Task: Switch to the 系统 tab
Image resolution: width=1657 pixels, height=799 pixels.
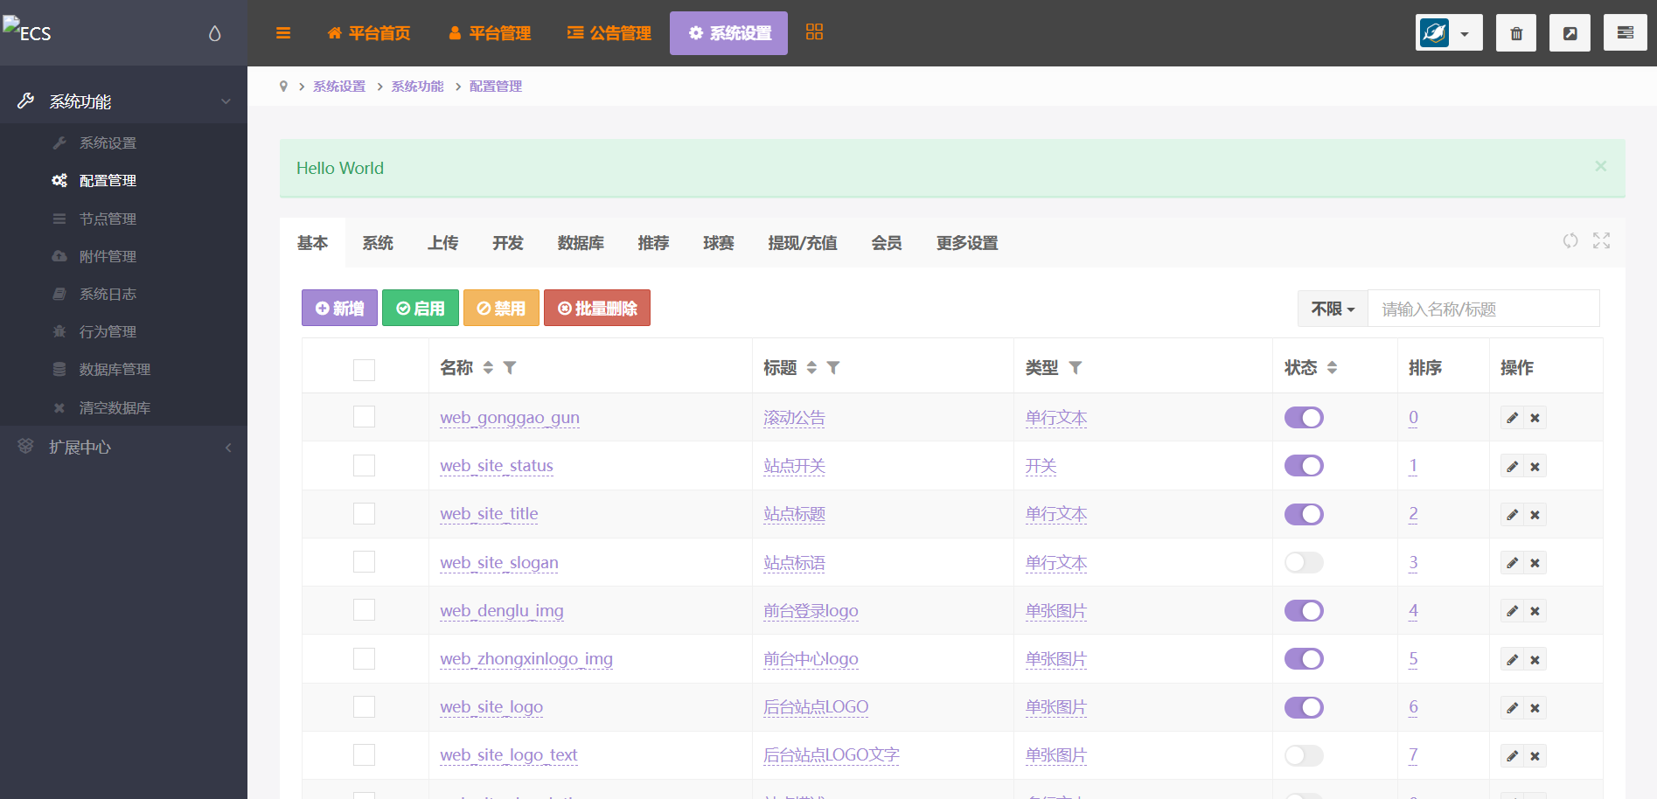Action: (x=378, y=243)
